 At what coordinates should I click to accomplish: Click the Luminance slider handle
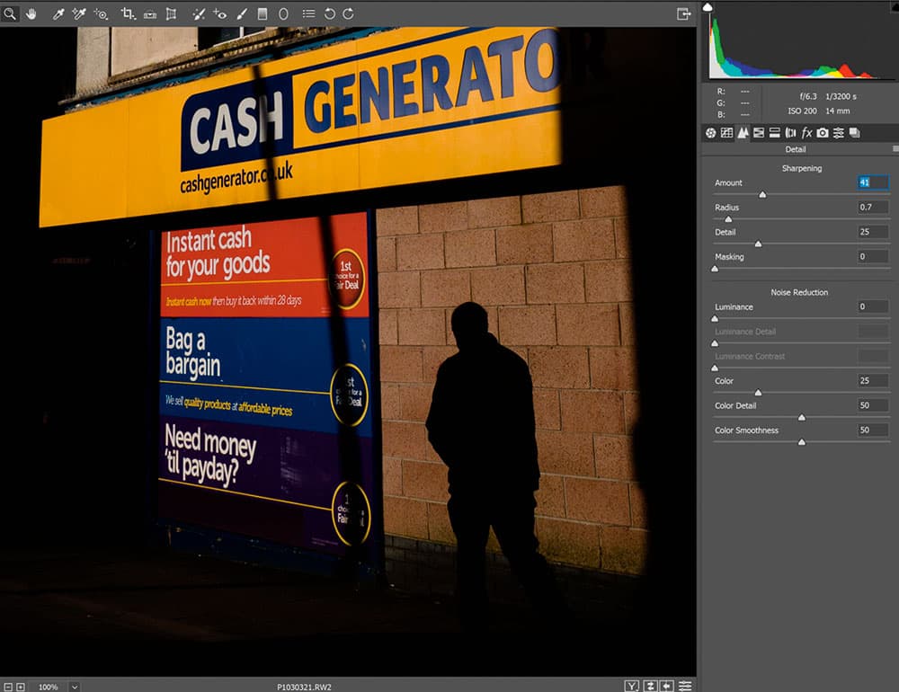pos(715,319)
